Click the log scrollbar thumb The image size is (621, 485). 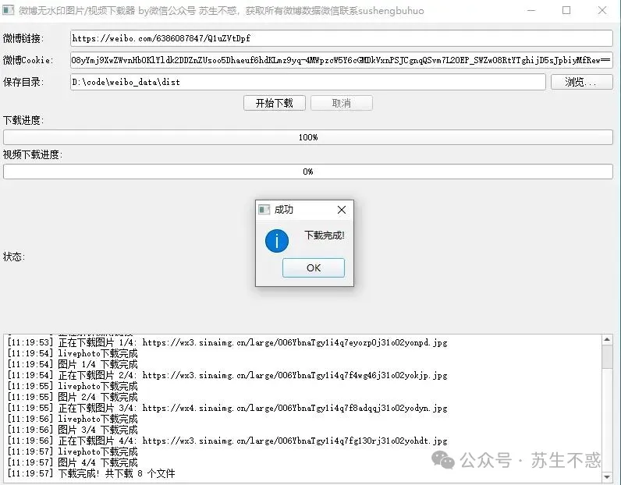coord(607,356)
